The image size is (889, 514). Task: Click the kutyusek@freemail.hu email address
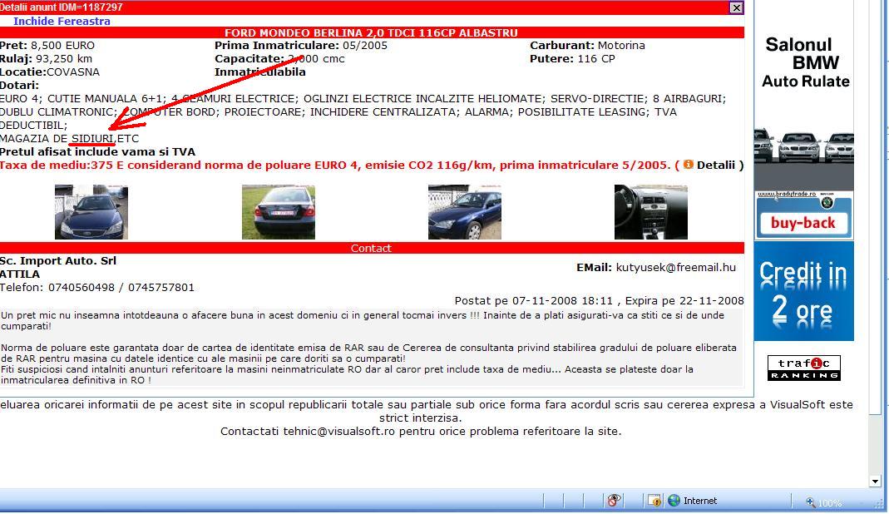coord(676,267)
